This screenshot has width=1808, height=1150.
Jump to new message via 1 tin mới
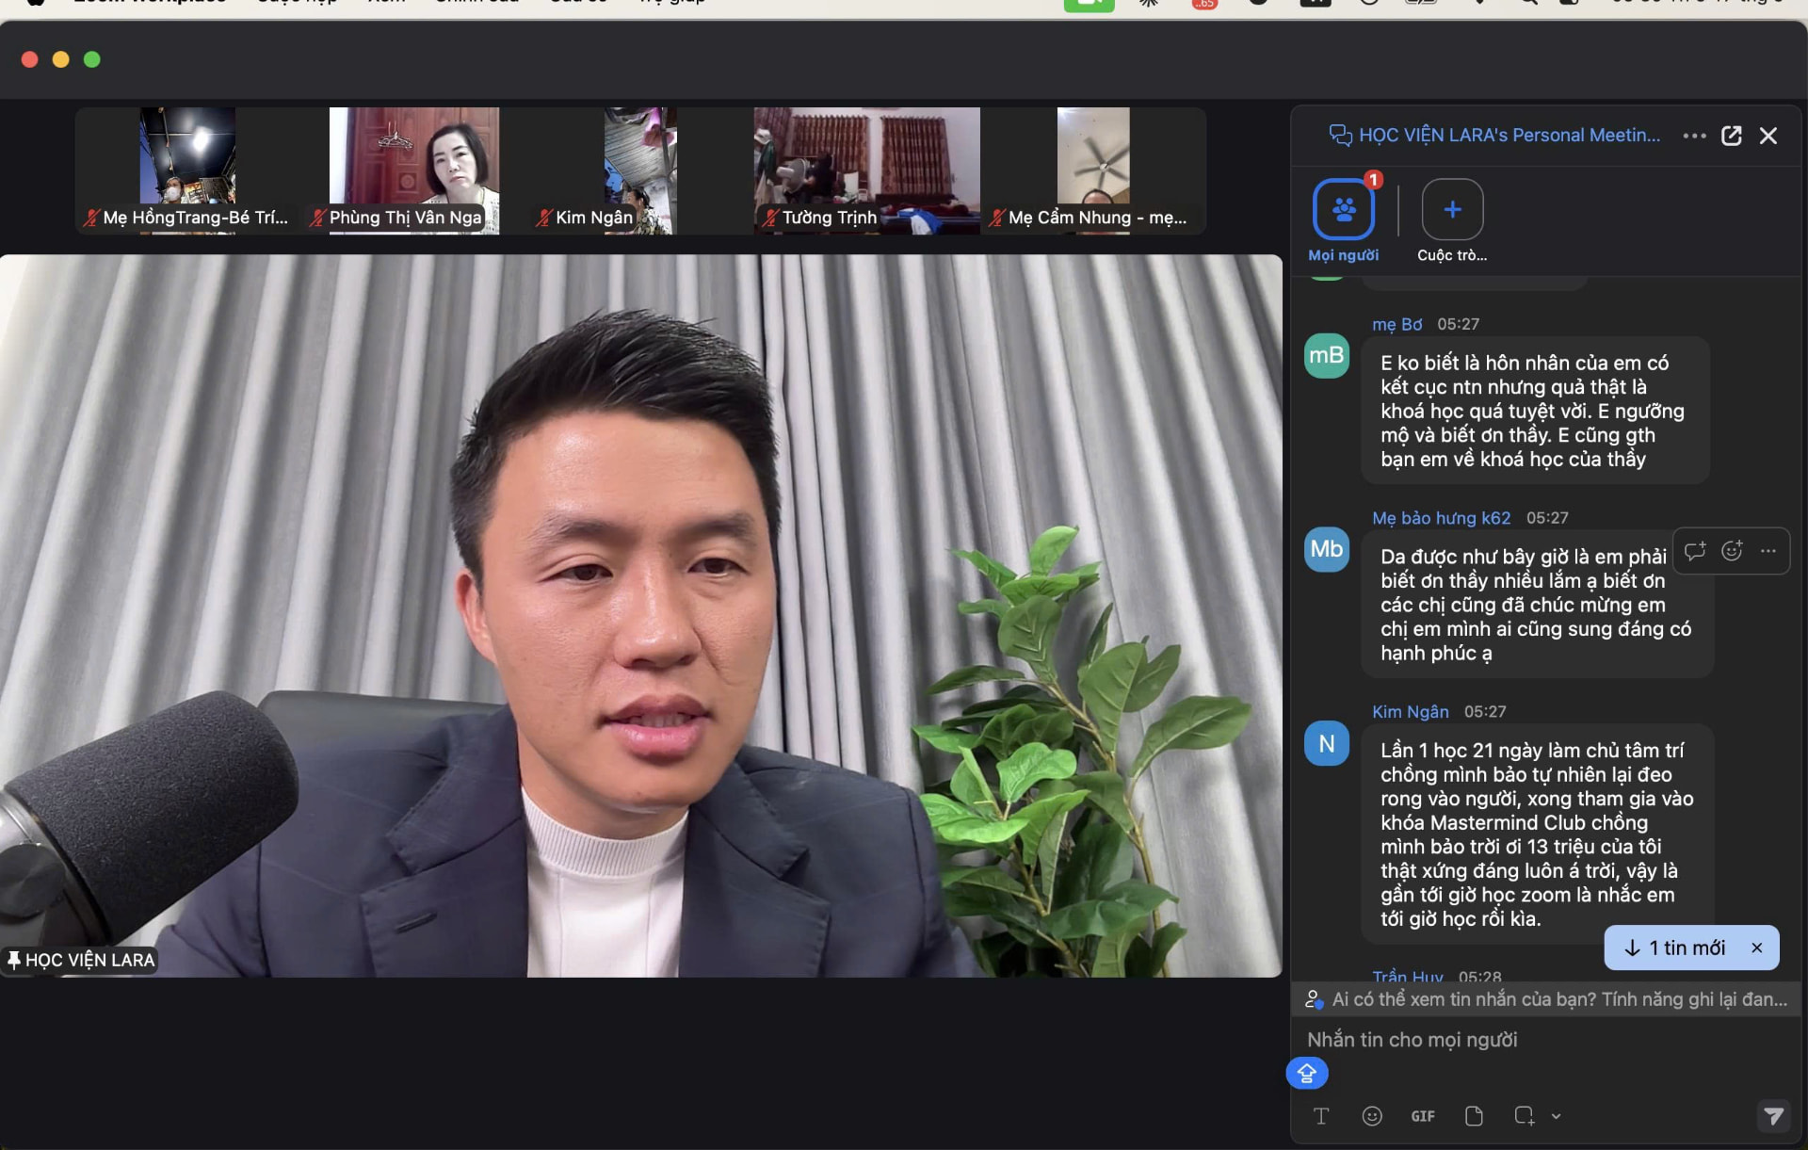click(1676, 948)
